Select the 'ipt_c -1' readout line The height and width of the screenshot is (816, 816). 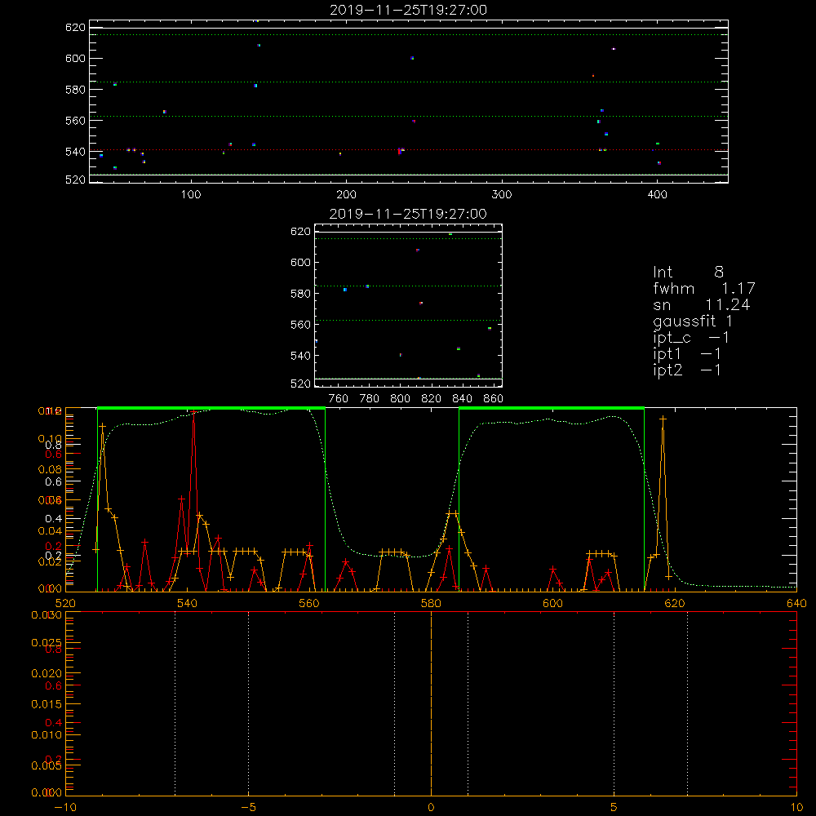click(691, 338)
